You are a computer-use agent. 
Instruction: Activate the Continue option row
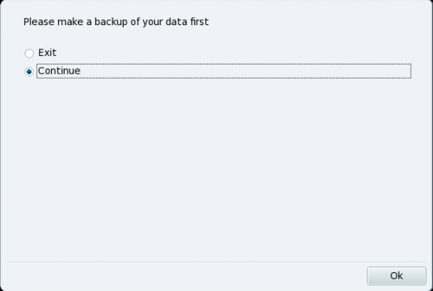pos(218,71)
